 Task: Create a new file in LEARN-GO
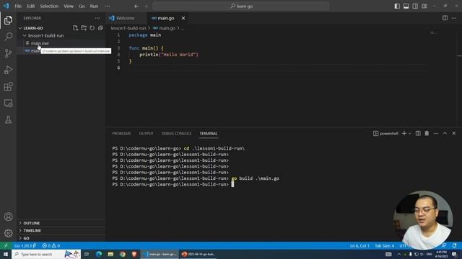pyautogui.click(x=75, y=28)
